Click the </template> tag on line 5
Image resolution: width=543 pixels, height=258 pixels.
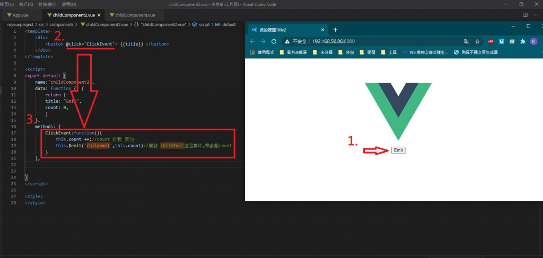pyautogui.click(x=39, y=56)
